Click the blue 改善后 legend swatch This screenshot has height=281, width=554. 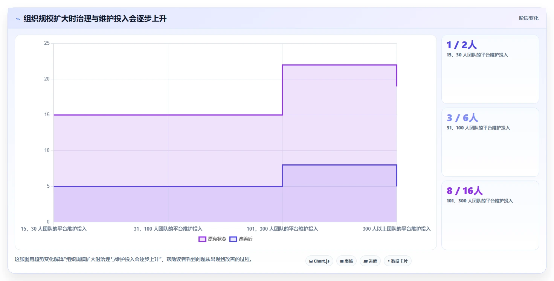[x=233, y=239]
